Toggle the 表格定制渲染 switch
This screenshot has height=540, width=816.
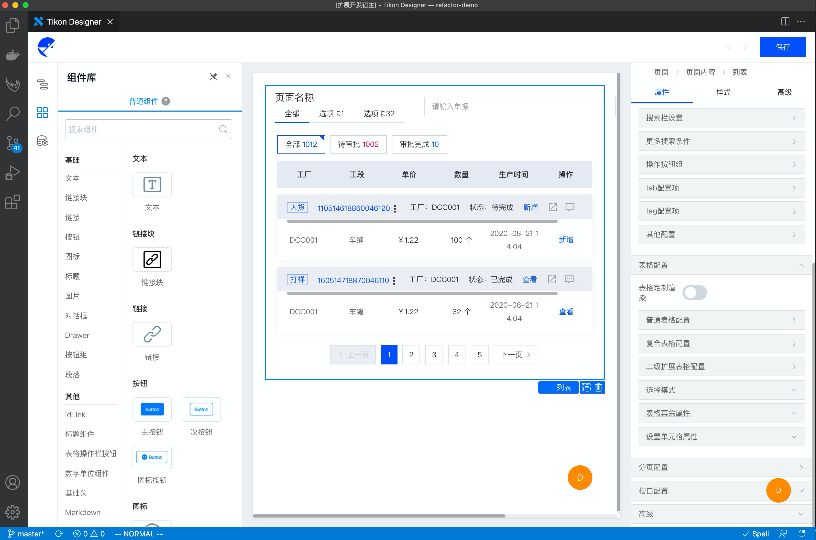coord(694,293)
